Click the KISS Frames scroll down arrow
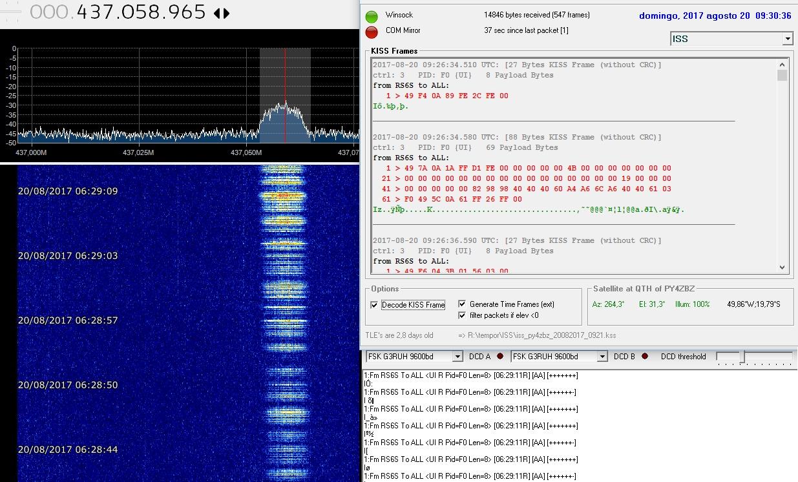The width and height of the screenshot is (798, 482). pyautogui.click(x=782, y=267)
